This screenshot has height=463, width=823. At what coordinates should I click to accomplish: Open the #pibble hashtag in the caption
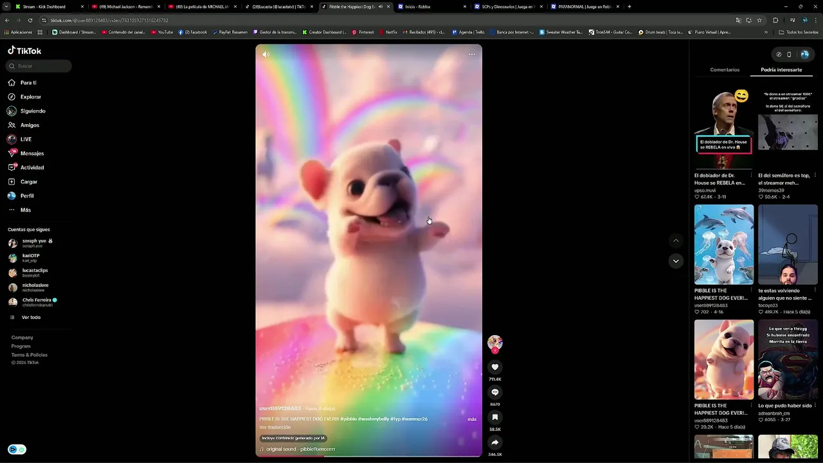(x=348, y=419)
